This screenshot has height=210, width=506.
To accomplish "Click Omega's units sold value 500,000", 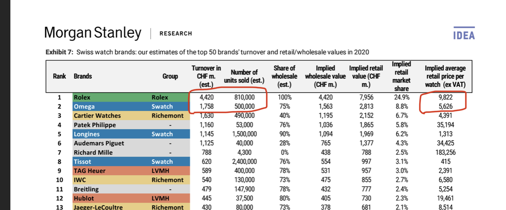I will pos(244,106).
